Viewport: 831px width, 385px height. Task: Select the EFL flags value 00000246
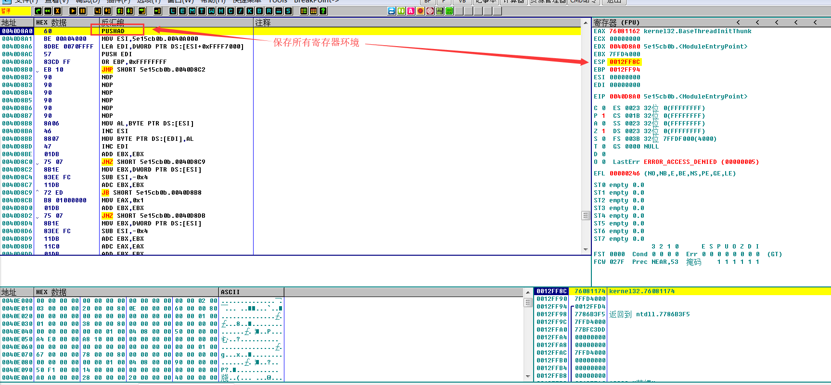(x=625, y=174)
